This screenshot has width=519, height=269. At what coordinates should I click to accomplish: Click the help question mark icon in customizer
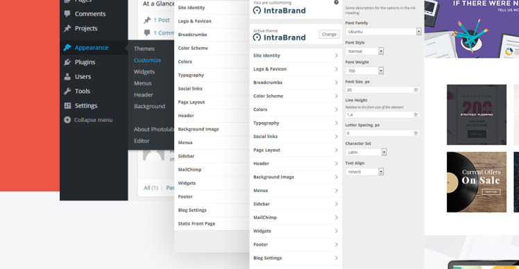click(x=336, y=2)
